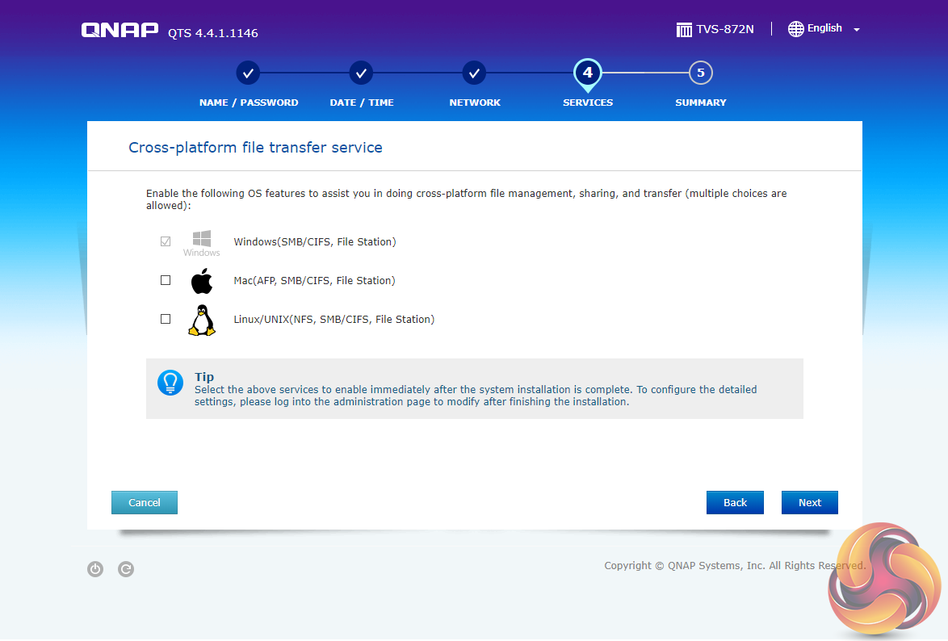Click the NAME / PASSWORD step label
The height and width of the screenshot is (641, 948).
[x=249, y=103]
